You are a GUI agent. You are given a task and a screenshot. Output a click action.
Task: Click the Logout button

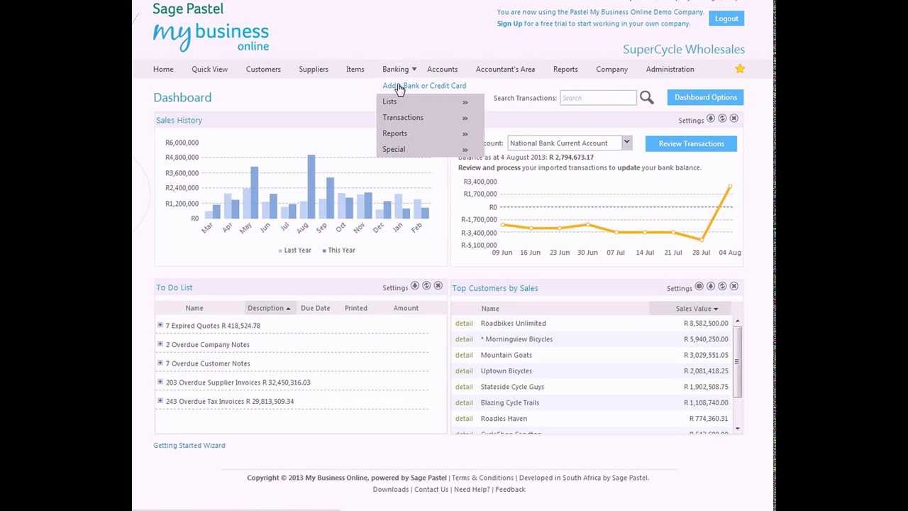tap(726, 18)
